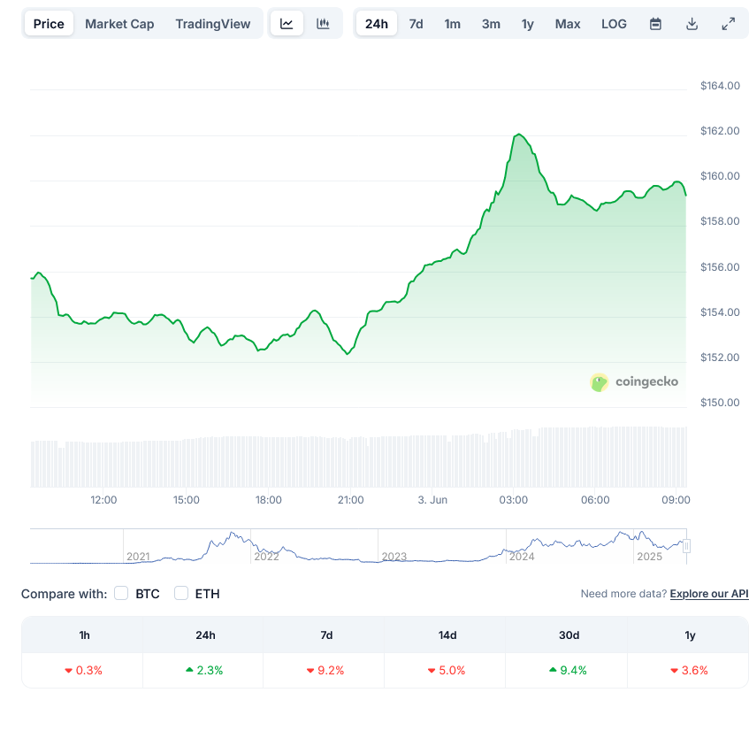
Task: Choose the 1y time range
Action: click(x=527, y=23)
